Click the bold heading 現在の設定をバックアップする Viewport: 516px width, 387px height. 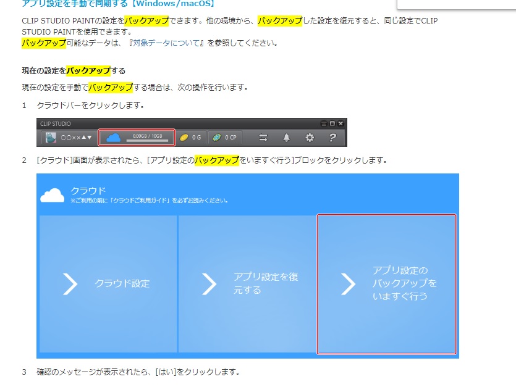click(x=74, y=71)
